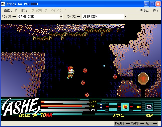Screen dimensions: 162x127
Task: Click the ドライブ1 label
Action: click(6, 17)
